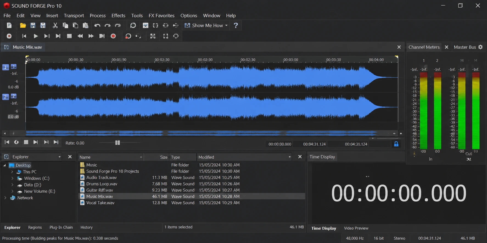The width and height of the screenshot is (487, 243).
Task: Open the Explorer pane dropdown arrow
Action: click(60, 157)
